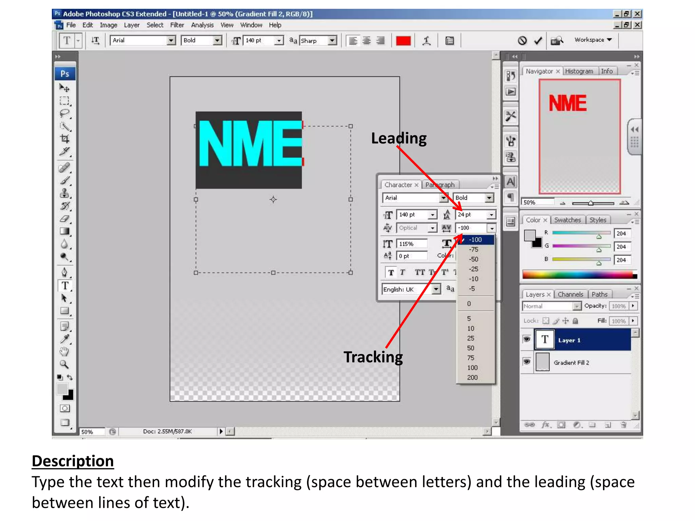Select the Lasso tool
Screen dimensions: 695x521
tap(64, 113)
